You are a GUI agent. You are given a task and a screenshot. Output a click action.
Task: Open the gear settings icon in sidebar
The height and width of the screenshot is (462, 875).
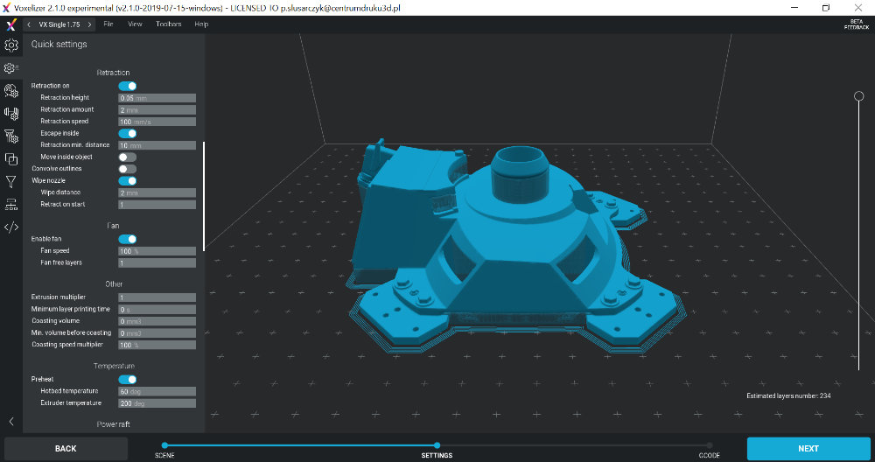(10, 45)
